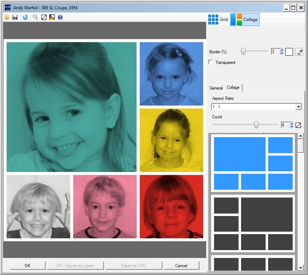This screenshot has width=308, height=275.
Task: Select the pink tinted boy portrait
Action: (x=105, y=207)
